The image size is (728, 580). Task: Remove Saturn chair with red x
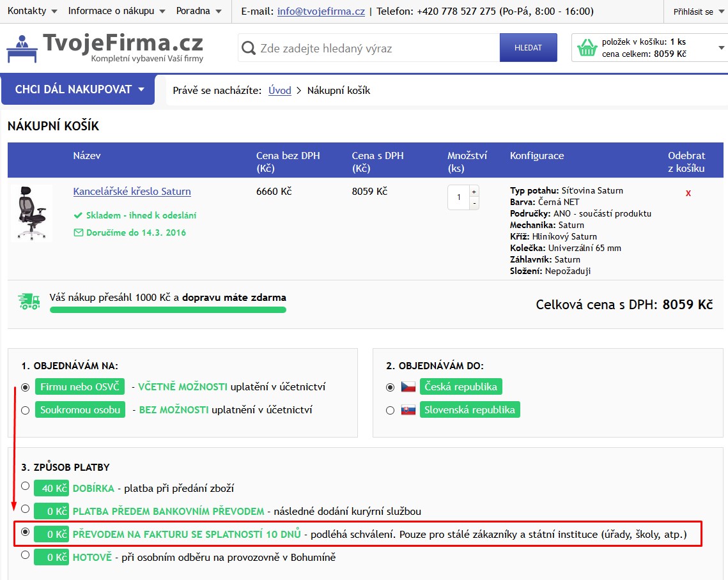point(688,193)
